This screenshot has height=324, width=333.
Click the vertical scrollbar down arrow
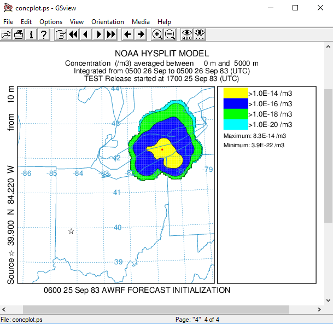[x=328, y=300]
